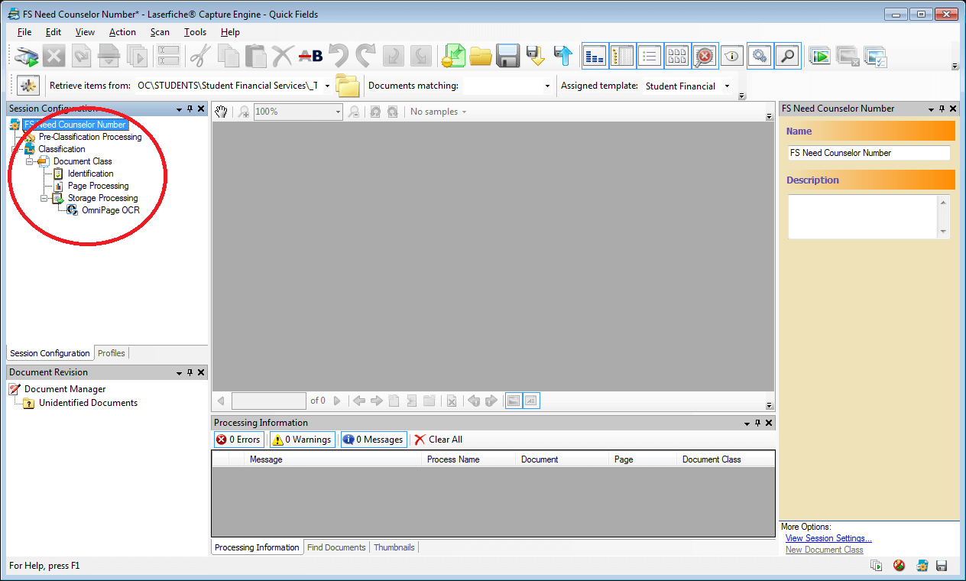Click the copy pages icon
Viewport: 966px width, 581px height.
229,56
